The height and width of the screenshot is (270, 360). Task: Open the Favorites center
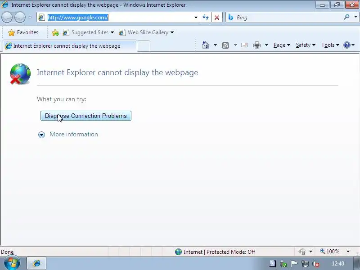pyautogui.click(x=23, y=32)
